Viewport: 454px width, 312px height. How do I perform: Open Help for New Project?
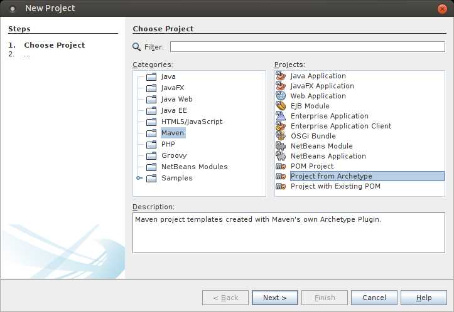pos(424,298)
